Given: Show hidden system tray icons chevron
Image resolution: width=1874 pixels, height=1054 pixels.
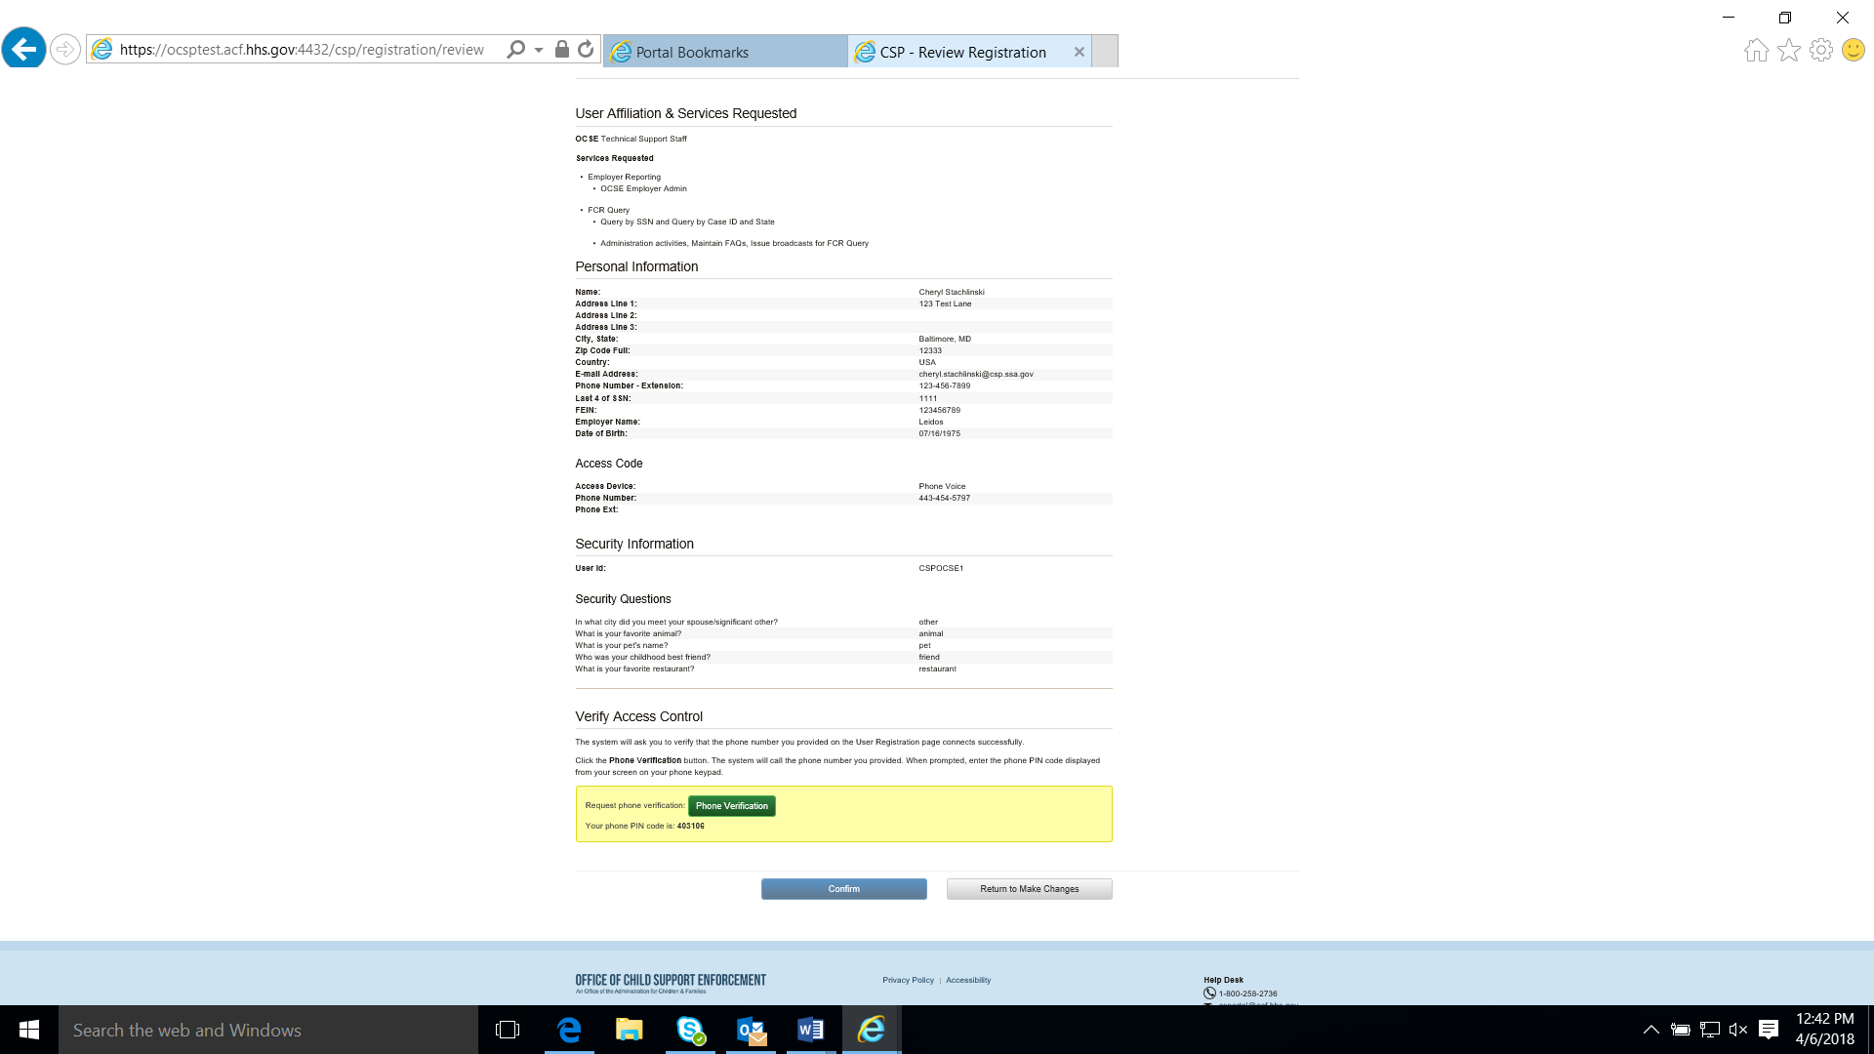Looking at the screenshot, I should pos(1650,1030).
